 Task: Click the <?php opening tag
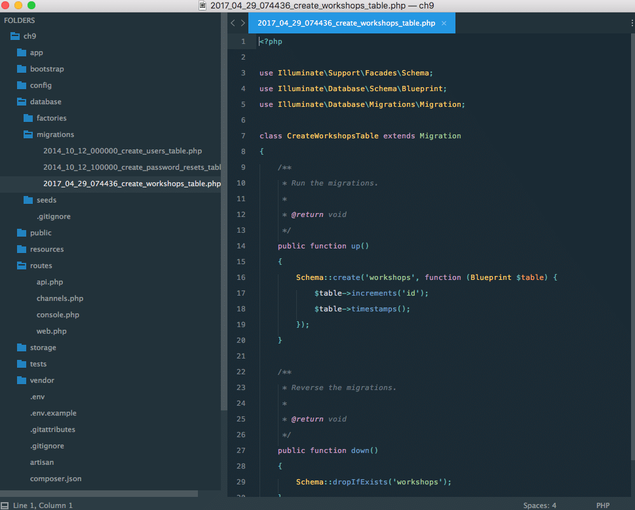[271, 41]
